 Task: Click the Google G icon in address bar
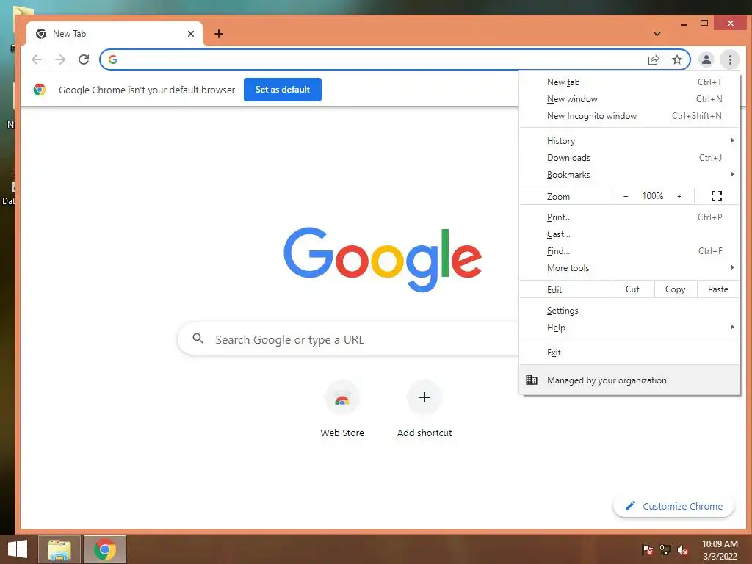click(x=113, y=59)
